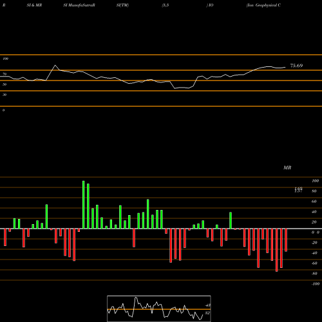Screen dimensions: 322x322
Task: Click the RSI value label 75.69
Action: click(x=296, y=66)
